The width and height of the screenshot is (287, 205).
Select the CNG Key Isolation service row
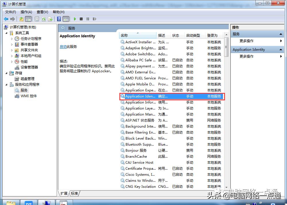tap(171, 187)
